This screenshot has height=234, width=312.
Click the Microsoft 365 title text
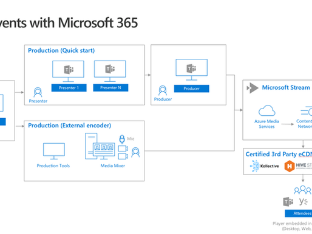[98, 22]
